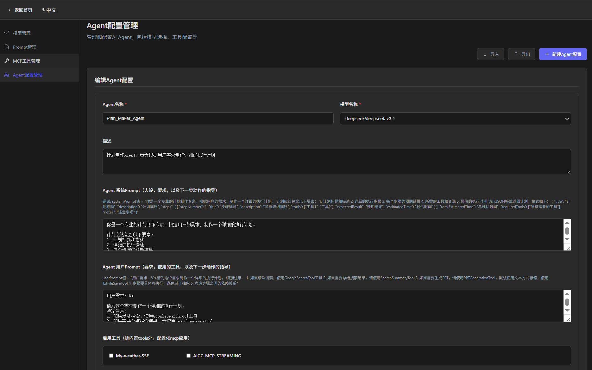This screenshot has height=370, width=592.
Task: Switch language with the 中文 button
Action: click(x=49, y=10)
